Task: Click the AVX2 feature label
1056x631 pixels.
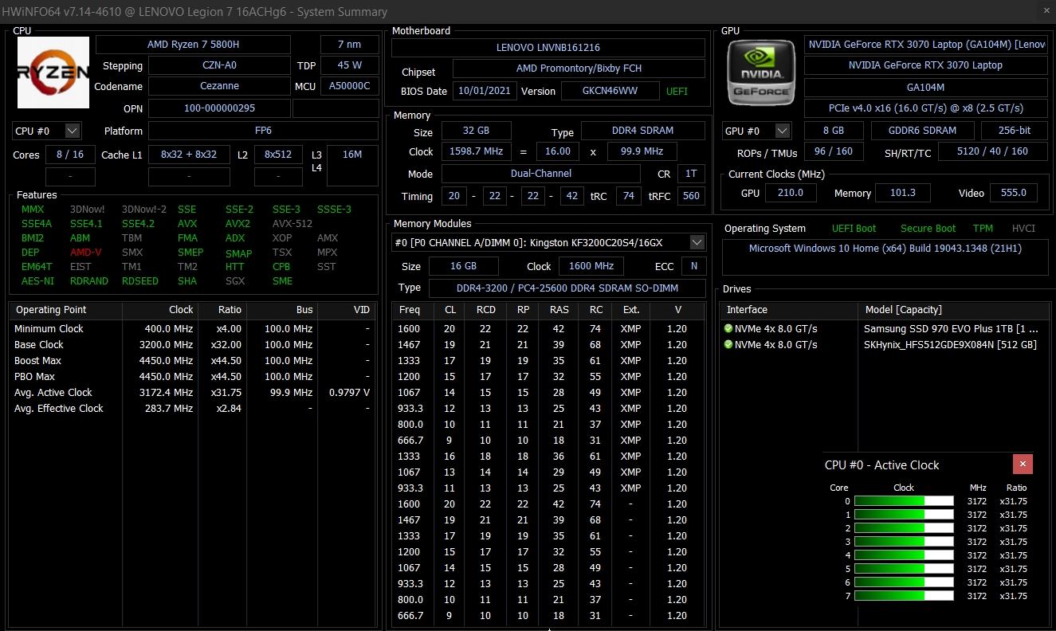Action: [238, 224]
